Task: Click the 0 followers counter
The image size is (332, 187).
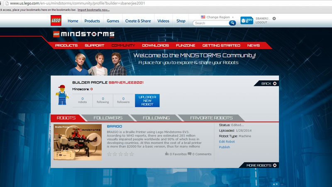Action: coord(123,100)
